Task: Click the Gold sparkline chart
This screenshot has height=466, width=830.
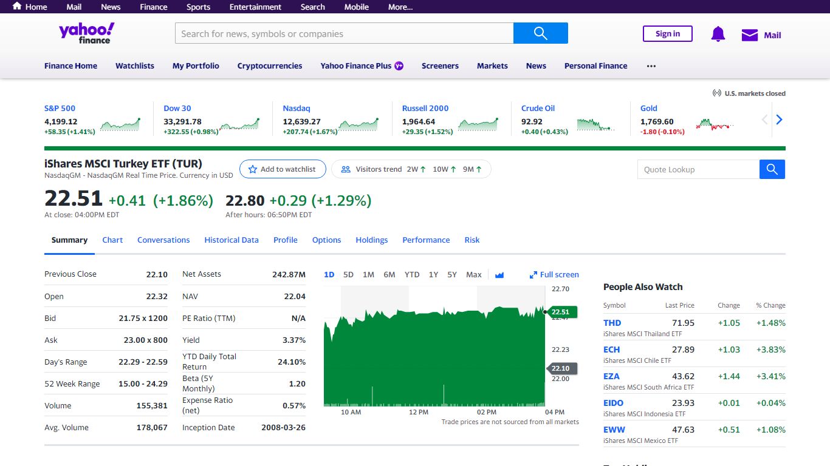Action: [x=715, y=124]
